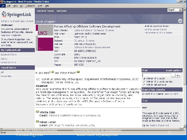Click the printer icon beside Book Chapter

point(180,21)
